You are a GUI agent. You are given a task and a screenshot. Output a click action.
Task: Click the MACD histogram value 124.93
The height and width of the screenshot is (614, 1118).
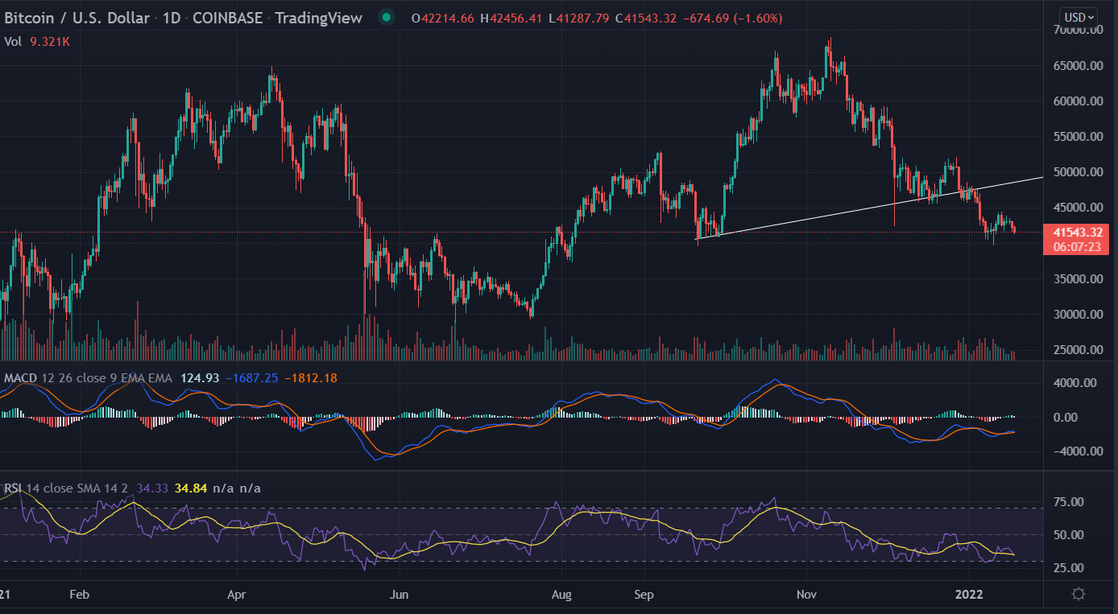(x=201, y=378)
